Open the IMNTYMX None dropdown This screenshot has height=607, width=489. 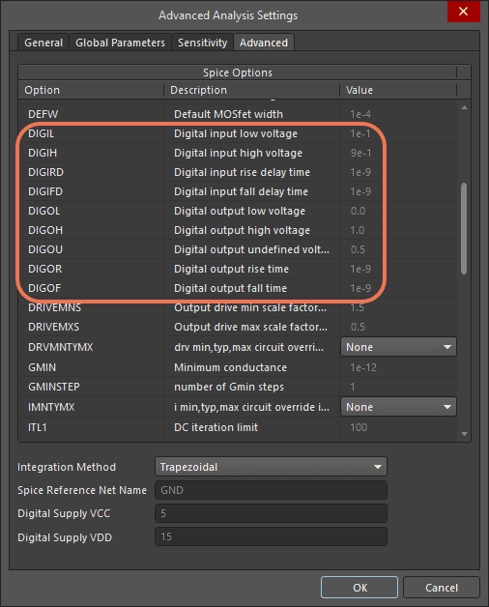[398, 407]
